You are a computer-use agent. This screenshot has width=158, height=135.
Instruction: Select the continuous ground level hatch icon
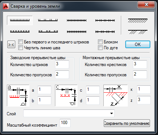click(138, 20)
